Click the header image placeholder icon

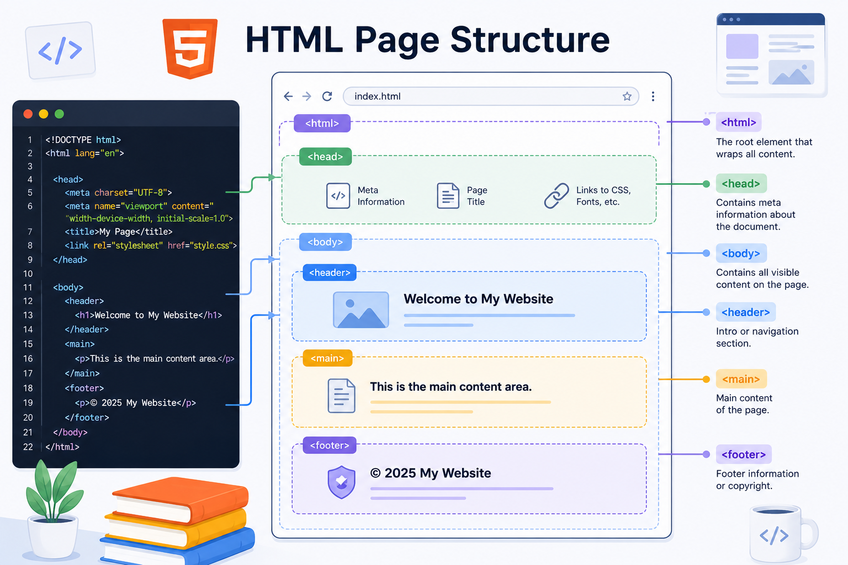click(x=361, y=310)
